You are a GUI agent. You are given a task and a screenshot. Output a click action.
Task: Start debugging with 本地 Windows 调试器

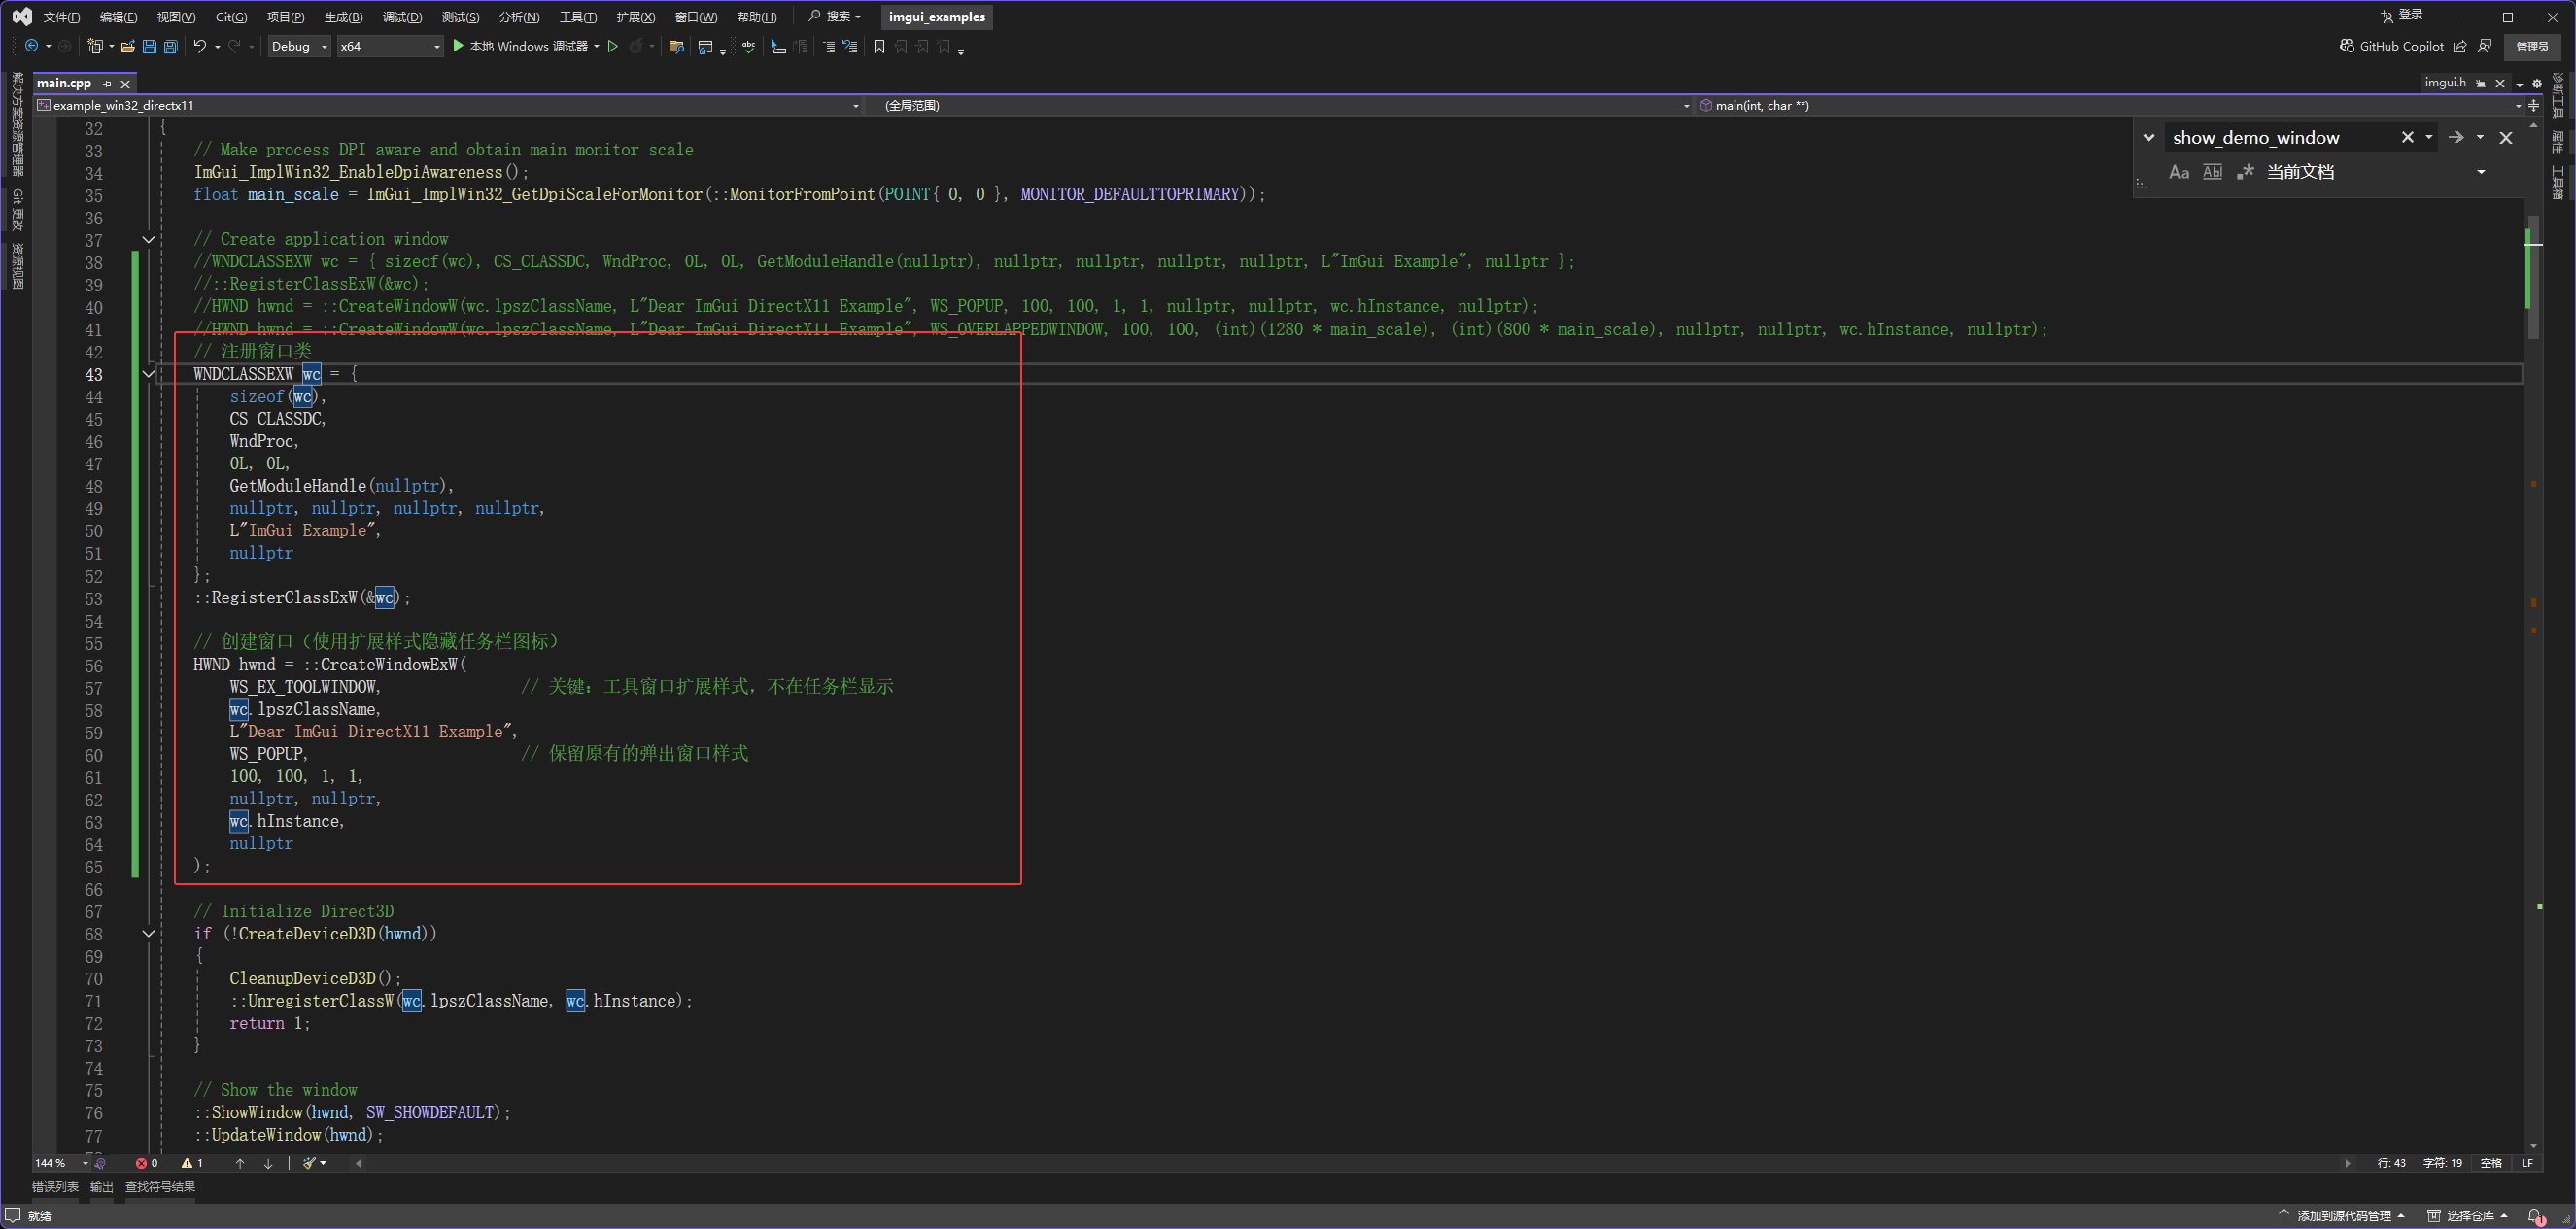click(520, 46)
